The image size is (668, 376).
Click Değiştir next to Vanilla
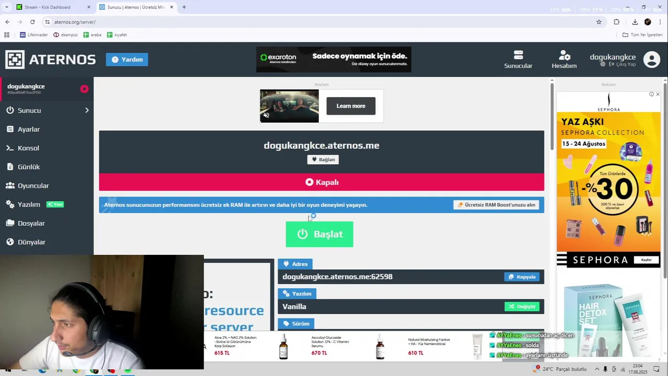pyautogui.click(x=522, y=307)
